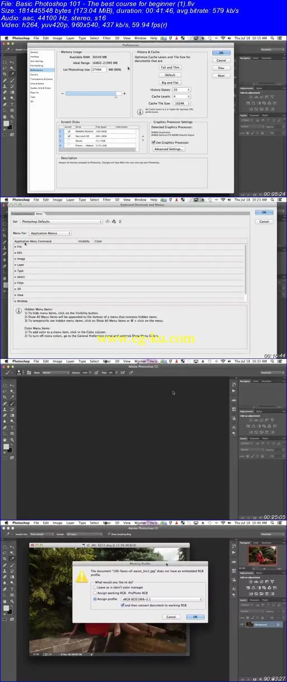This screenshot has width=287, height=682.
Task: Click Big and Flat button
Action: pos(170,82)
